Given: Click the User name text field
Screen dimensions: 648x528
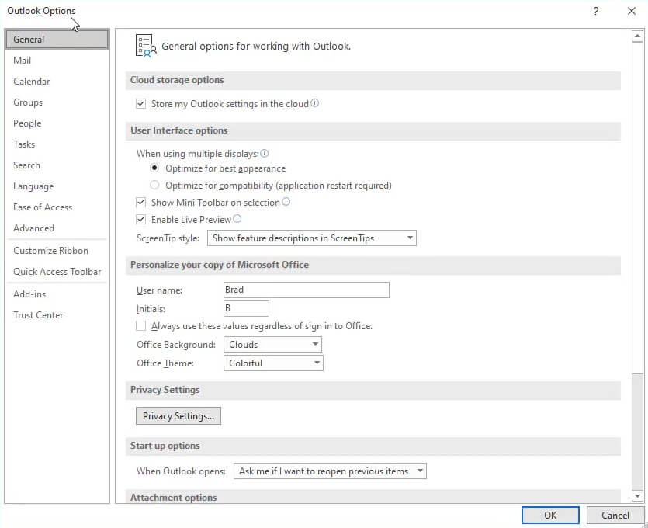Looking at the screenshot, I should [x=306, y=290].
